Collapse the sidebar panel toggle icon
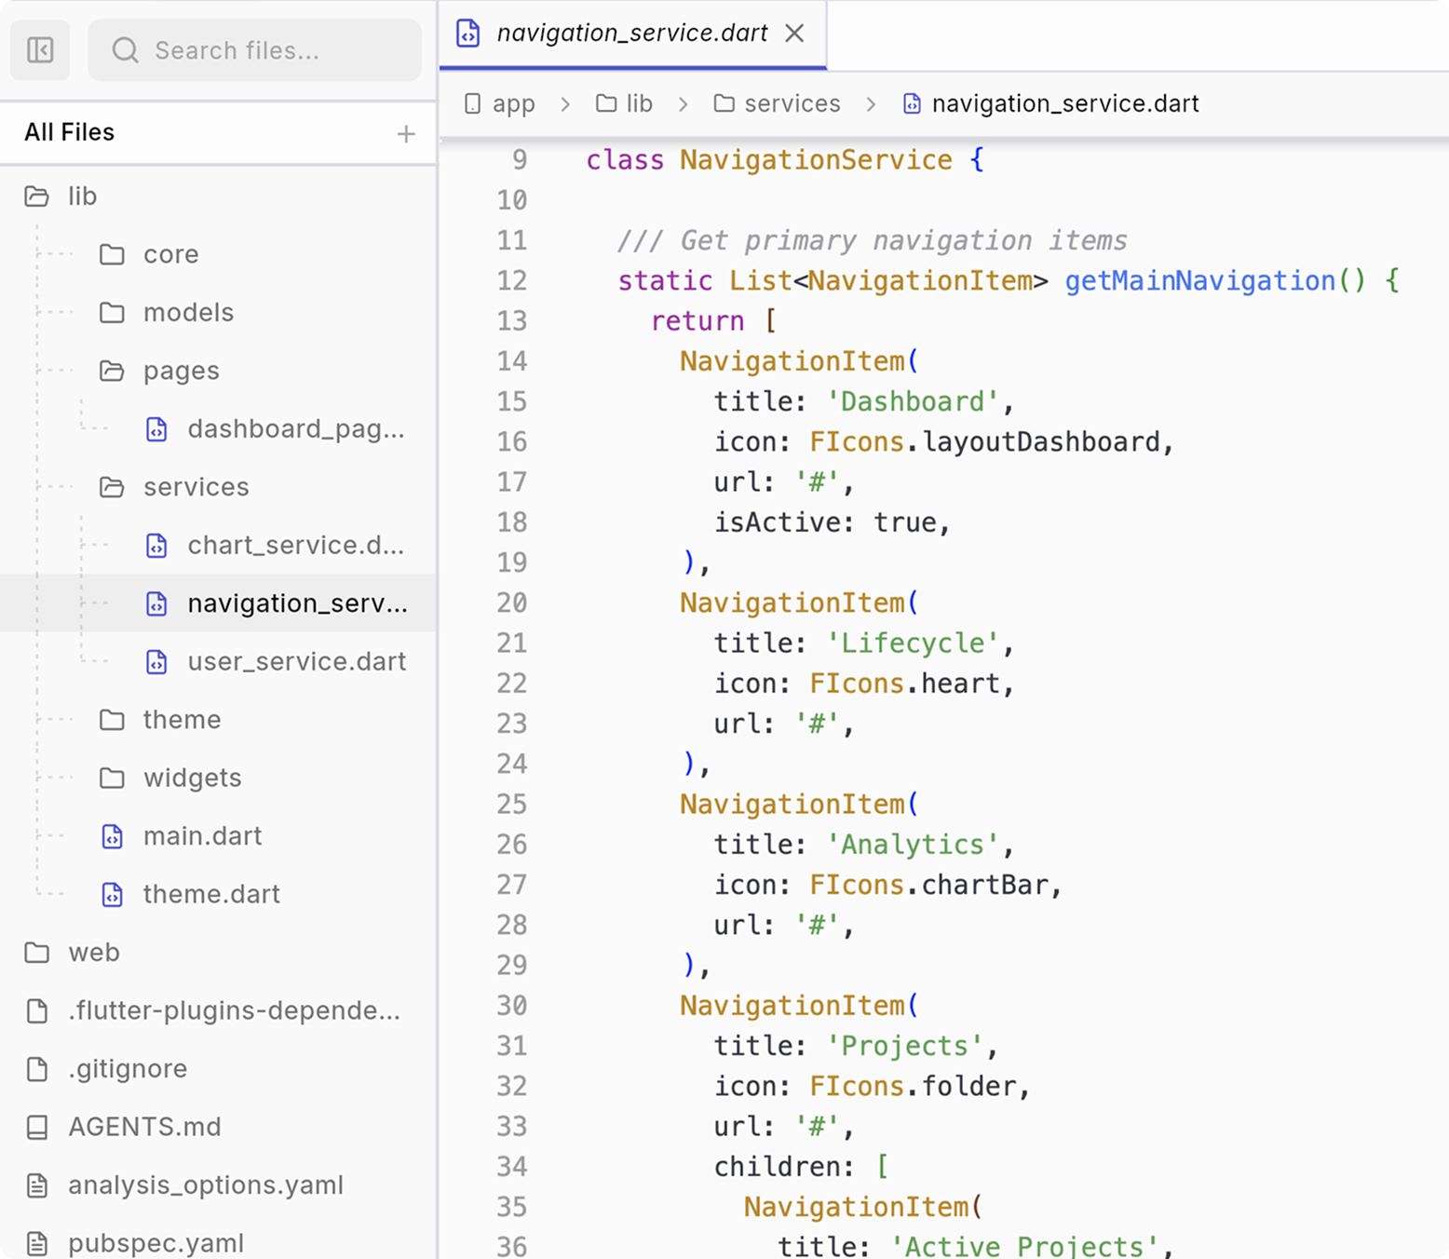Screen dimensions: 1449x1259 pyautogui.click(x=40, y=49)
